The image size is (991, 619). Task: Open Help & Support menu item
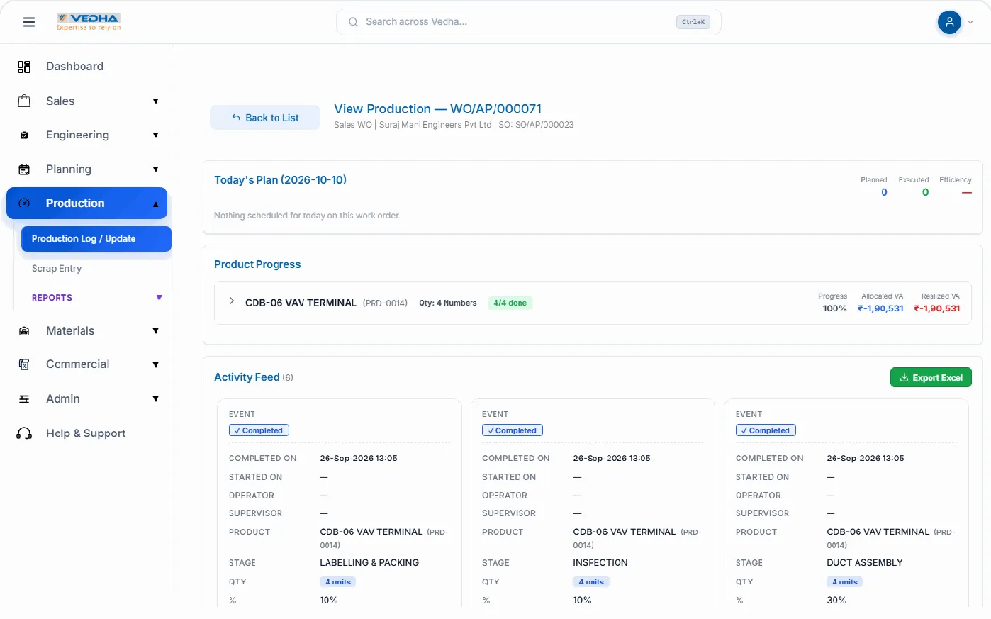(x=86, y=433)
